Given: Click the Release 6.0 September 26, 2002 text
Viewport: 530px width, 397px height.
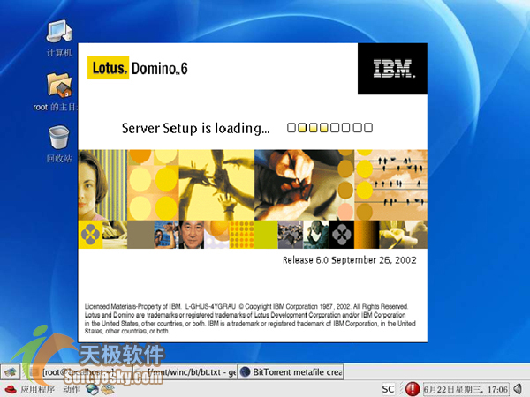Looking at the screenshot, I should tap(349, 260).
